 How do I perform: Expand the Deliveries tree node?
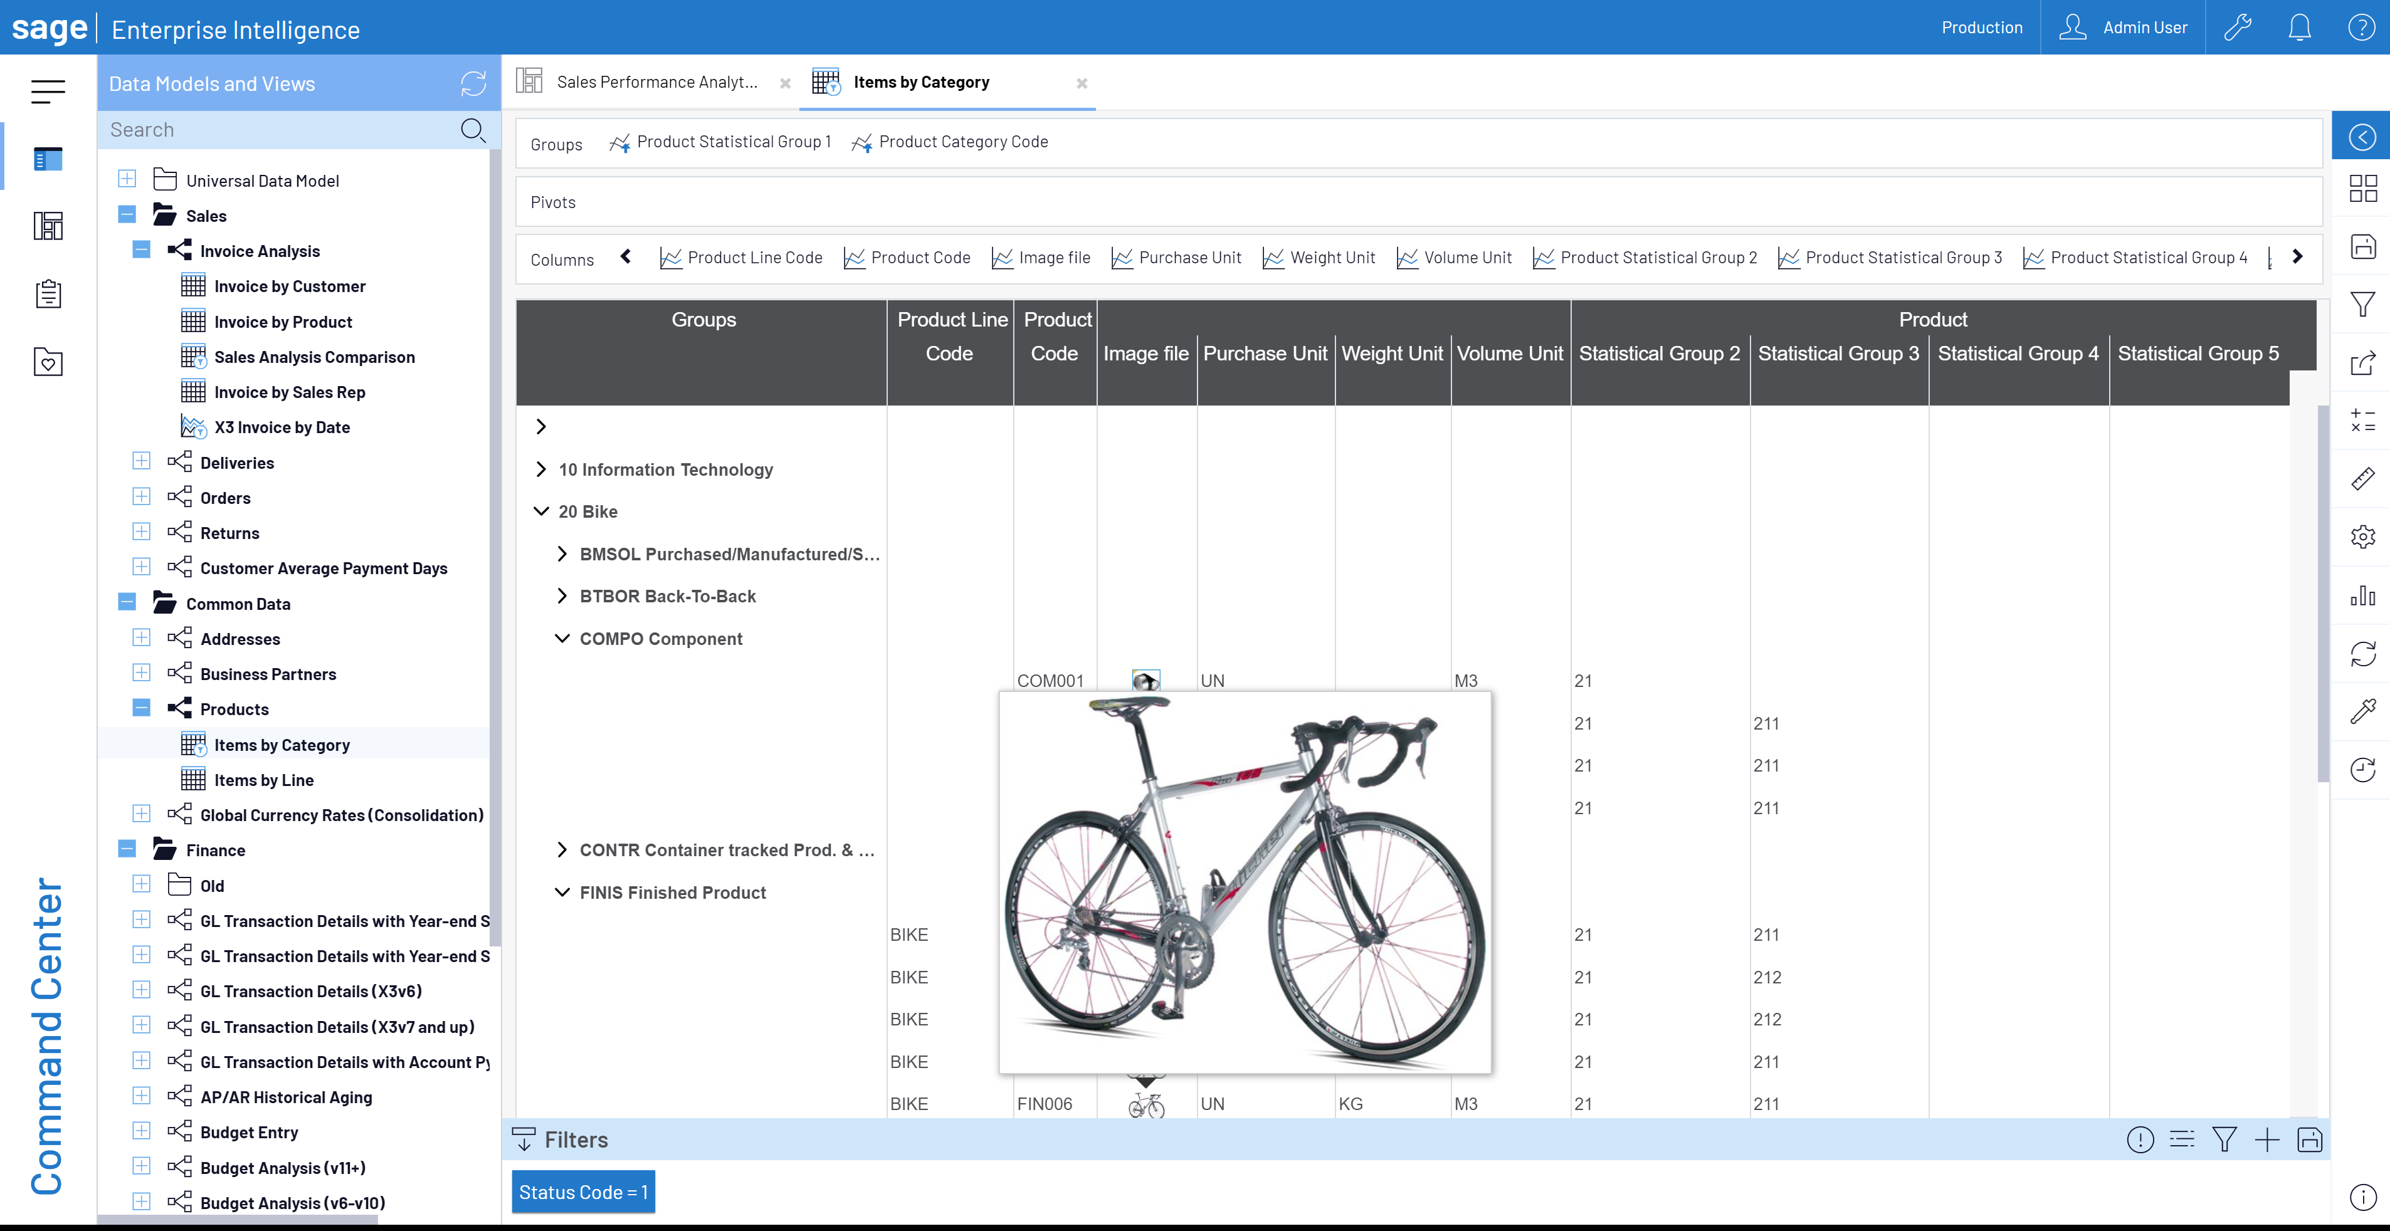point(141,462)
